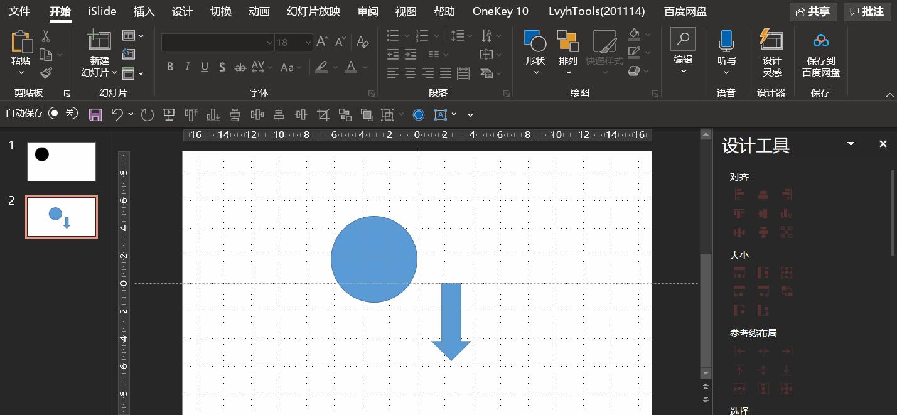The image size is (897, 415).
Task: Select the format painter icon
Action: [46, 73]
